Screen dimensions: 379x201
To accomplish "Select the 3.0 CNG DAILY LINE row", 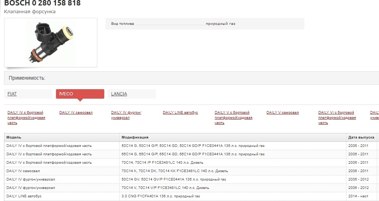I will [x=191, y=196].
